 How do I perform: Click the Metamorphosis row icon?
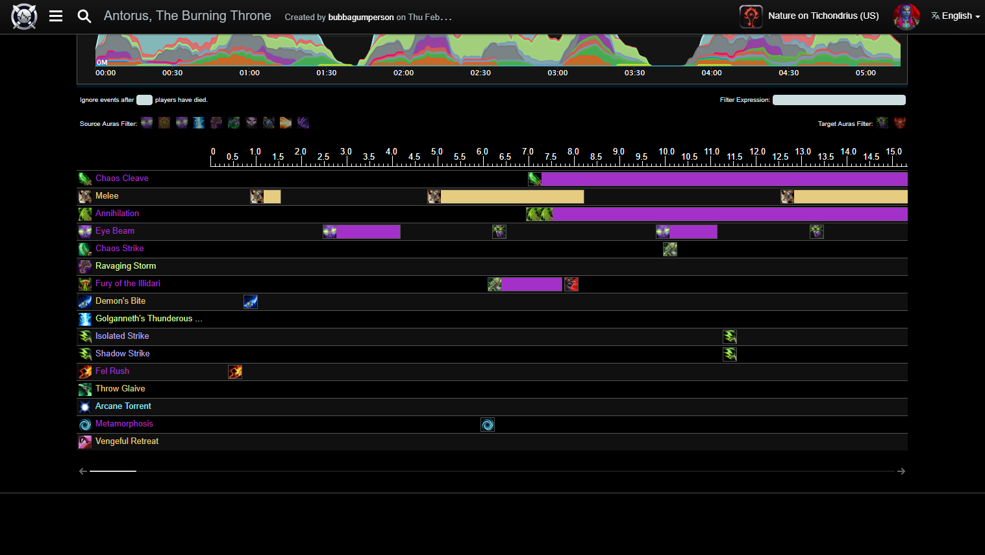(85, 424)
